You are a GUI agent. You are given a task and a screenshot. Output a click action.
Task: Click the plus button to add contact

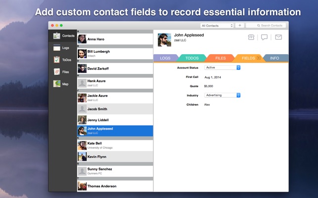click(240, 26)
